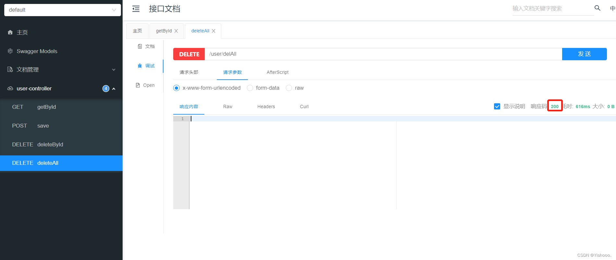Expand the 文档管理 menu chevron
Screen dimensions: 616x260
click(x=114, y=70)
